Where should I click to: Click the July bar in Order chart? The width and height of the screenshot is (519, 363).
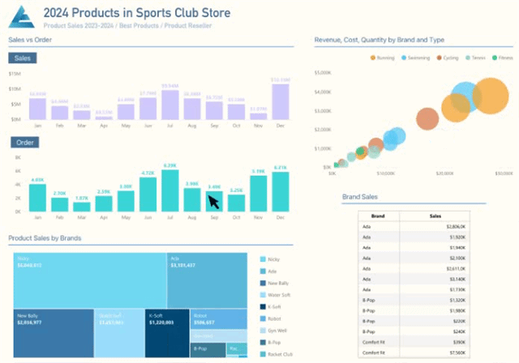point(169,191)
